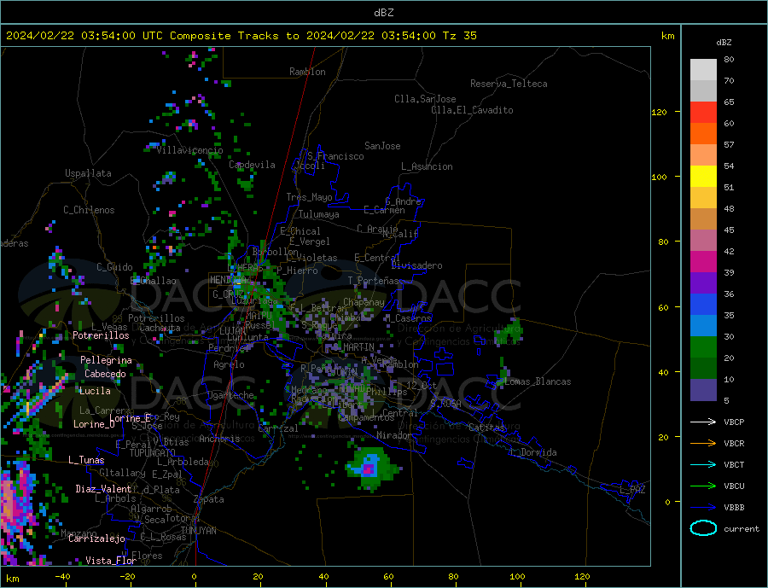Image resolution: width=768 pixels, height=588 pixels.
Task: Click the 'Villavicencio' map label
Action: click(x=189, y=150)
